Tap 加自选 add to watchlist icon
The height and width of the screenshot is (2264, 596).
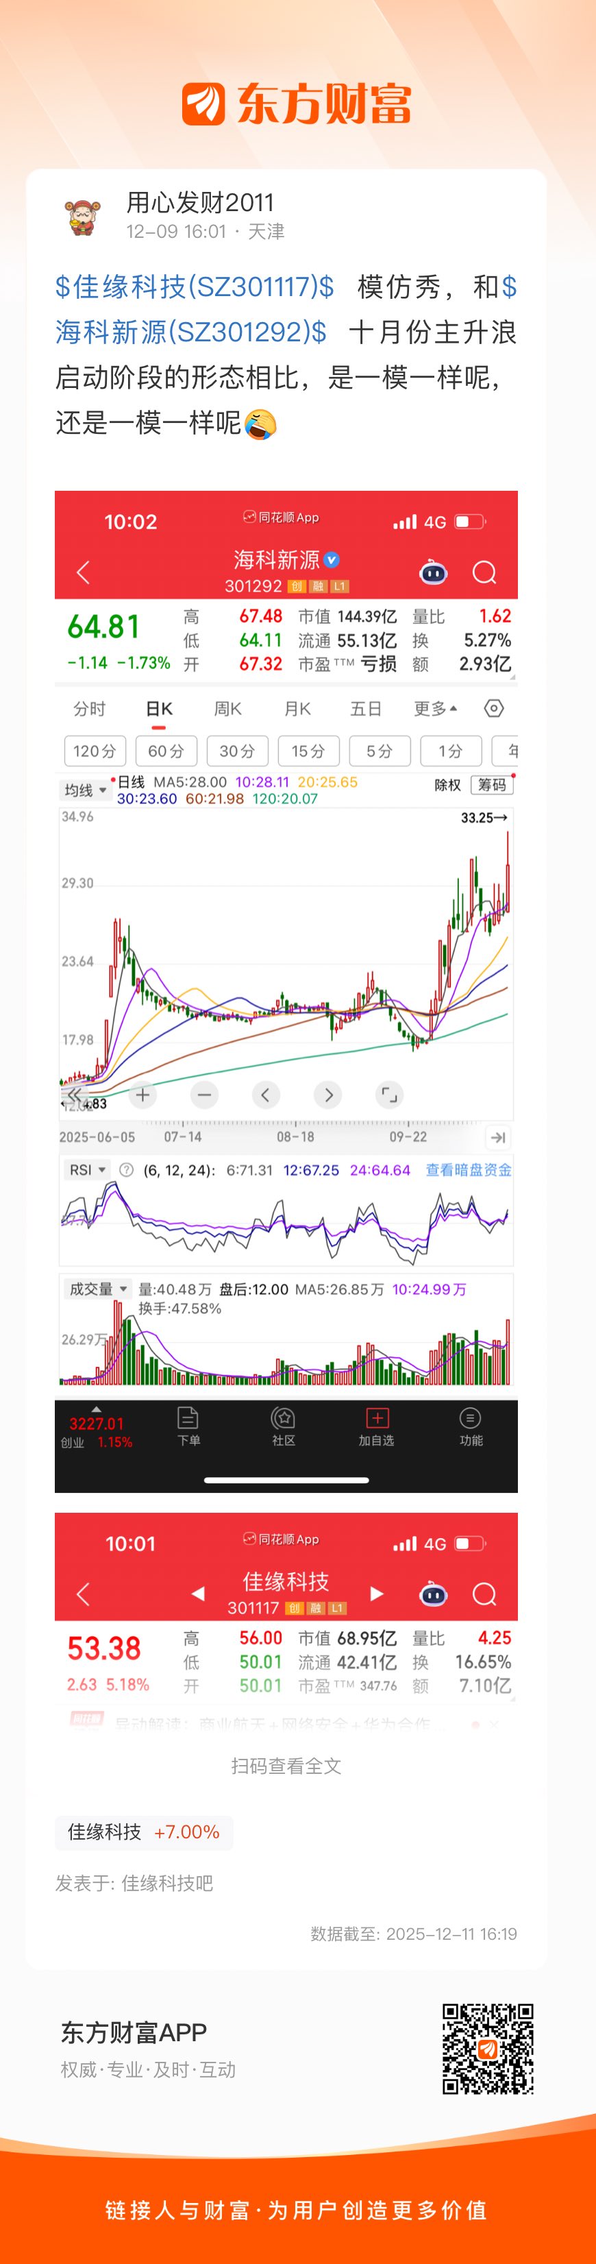pos(377,1426)
